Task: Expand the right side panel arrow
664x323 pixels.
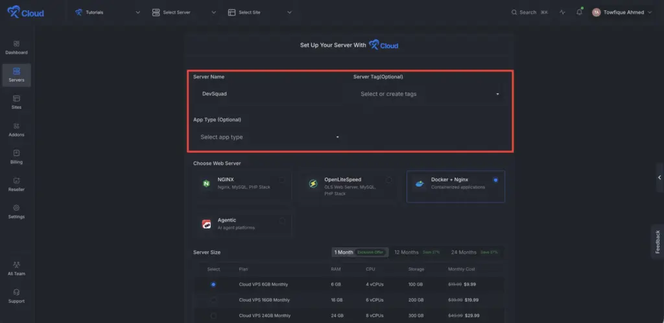Action: (x=659, y=177)
